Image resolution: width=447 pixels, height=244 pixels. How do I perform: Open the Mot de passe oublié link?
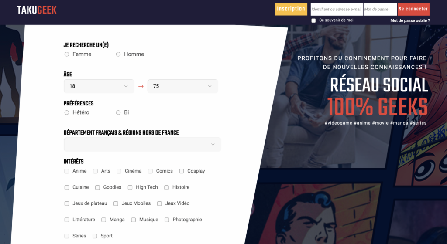(x=410, y=20)
